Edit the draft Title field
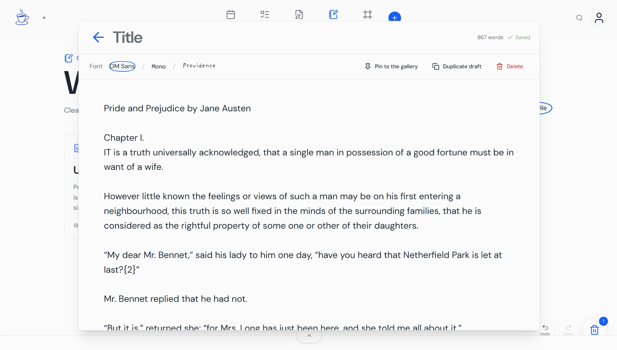Image resolution: width=617 pixels, height=350 pixels. (x=128, y=37)
